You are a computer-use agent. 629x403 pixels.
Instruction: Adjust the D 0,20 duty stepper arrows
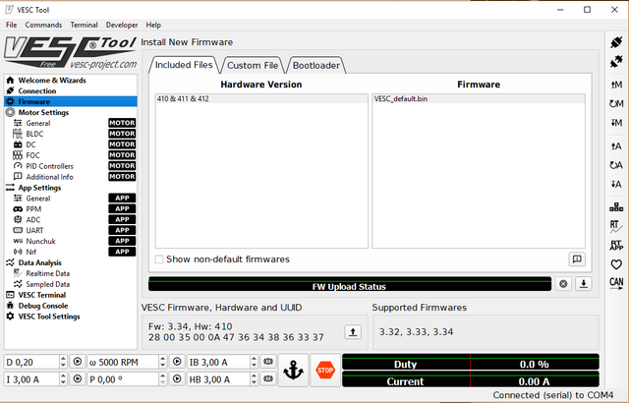[63, 362]
